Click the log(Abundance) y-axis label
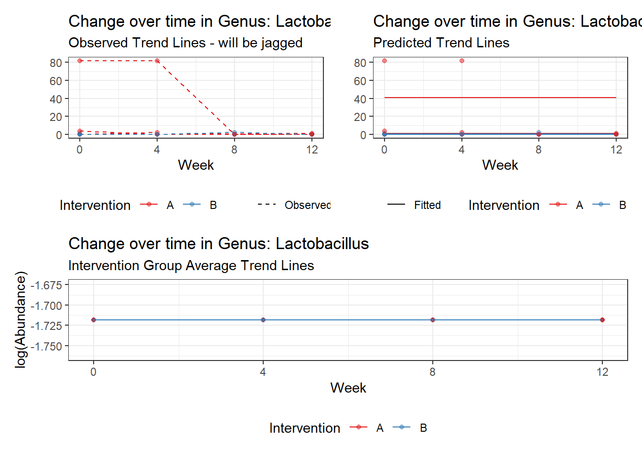Viewport: 642px width, 459px height. pyautogui.click(x=20, y=319)
